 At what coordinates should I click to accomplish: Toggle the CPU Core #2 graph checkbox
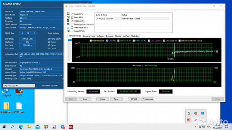coord(134,41)
